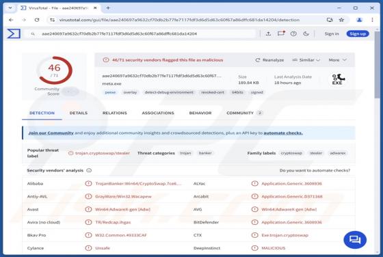Click the 64bits tag
The image size is (383, 257).
237,92
